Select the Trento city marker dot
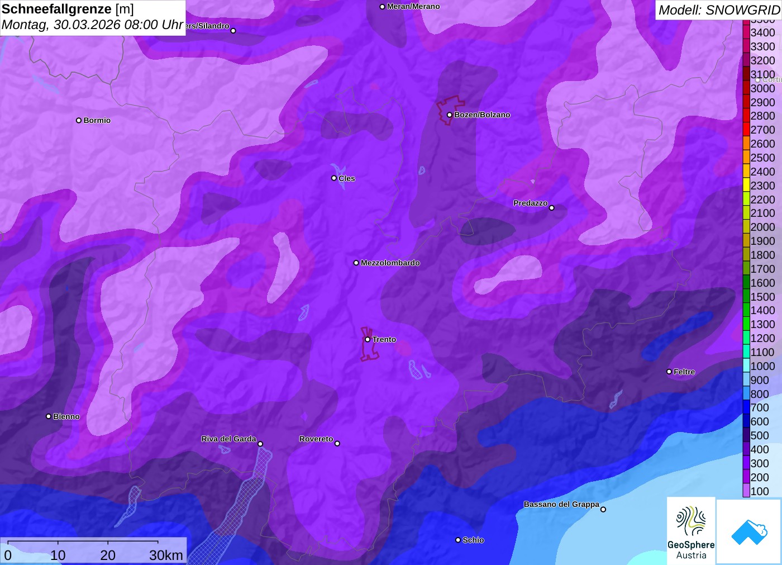This screenshot has height=565, width=782. pos(368,339)
